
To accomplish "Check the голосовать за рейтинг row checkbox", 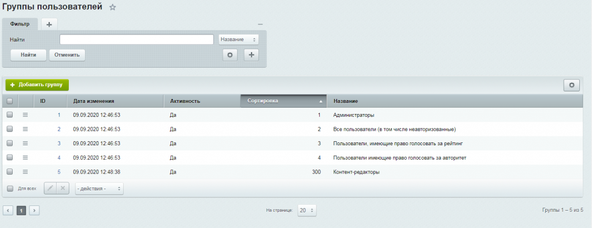I will tap(10, 144).
